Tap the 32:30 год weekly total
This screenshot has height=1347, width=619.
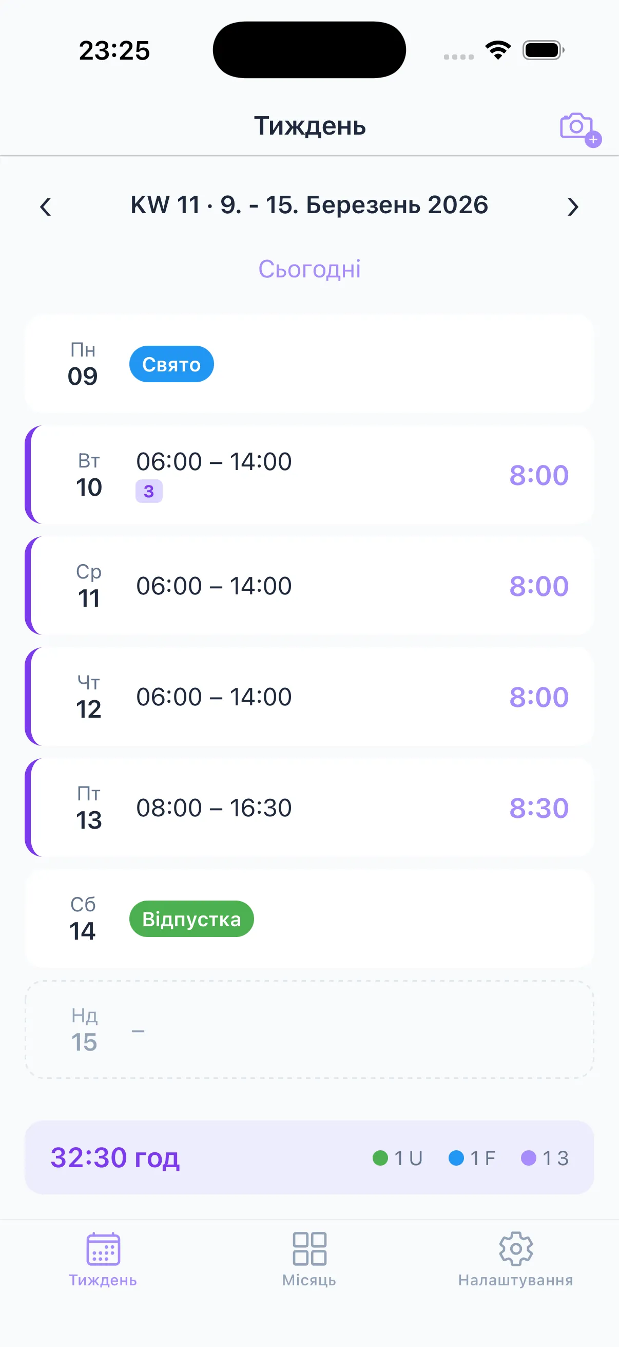[x=115, y=1158]
